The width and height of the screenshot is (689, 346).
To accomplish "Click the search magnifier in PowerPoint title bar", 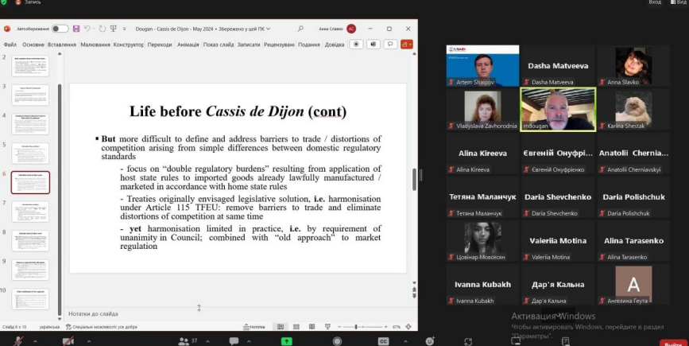I will pos(300,29).
